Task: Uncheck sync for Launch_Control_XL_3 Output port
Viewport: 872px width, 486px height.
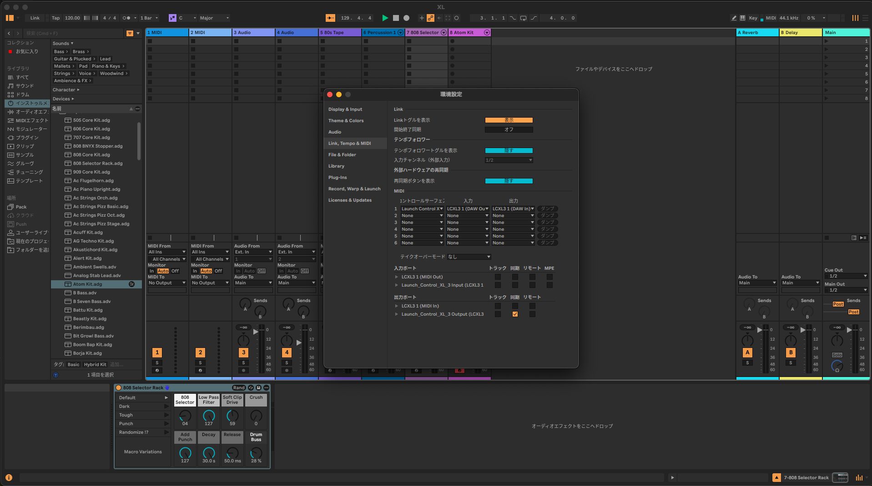Action: click(515, 314)
